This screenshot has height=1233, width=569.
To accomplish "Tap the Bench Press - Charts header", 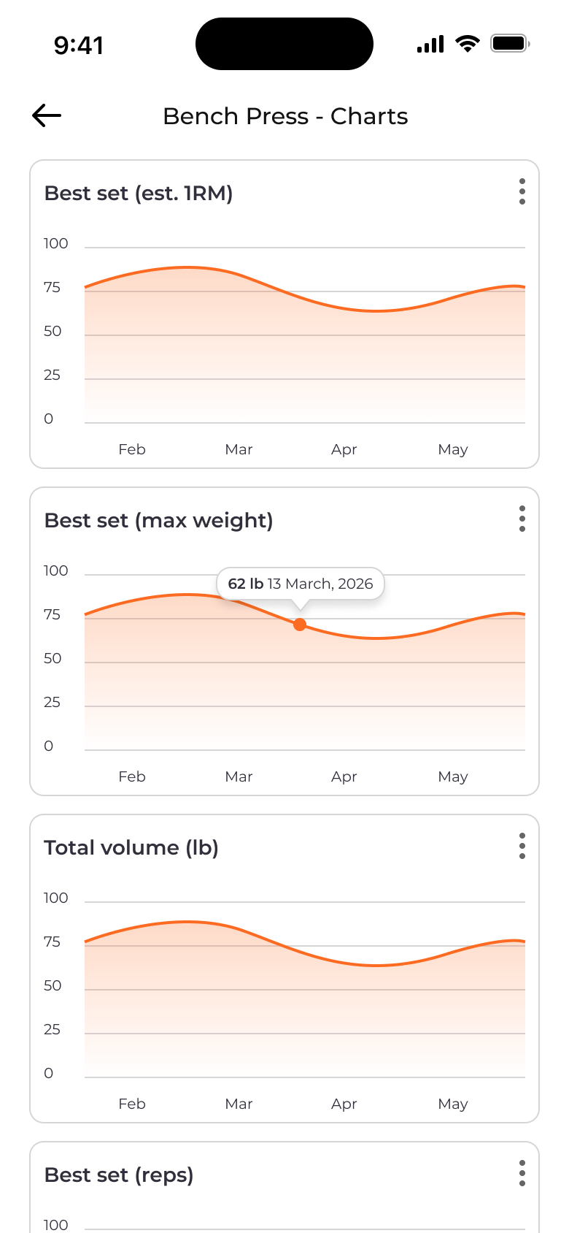I will pos(285,116).
